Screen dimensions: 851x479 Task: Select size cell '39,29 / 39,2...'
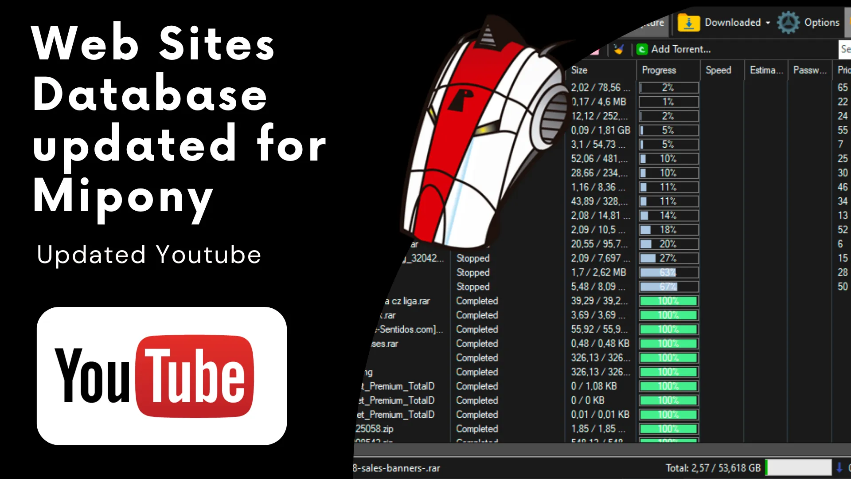tap(599, 301)
